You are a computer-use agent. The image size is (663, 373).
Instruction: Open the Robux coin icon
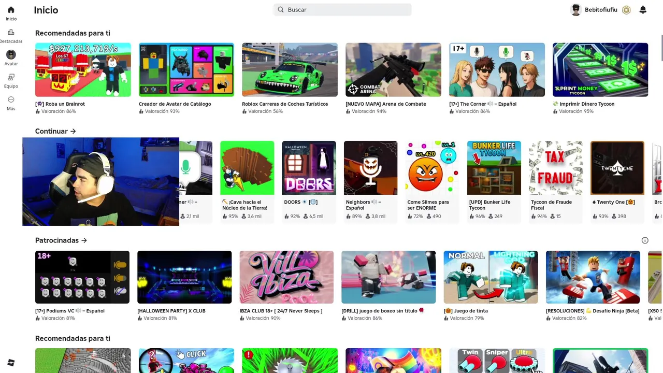pos(626,10)
